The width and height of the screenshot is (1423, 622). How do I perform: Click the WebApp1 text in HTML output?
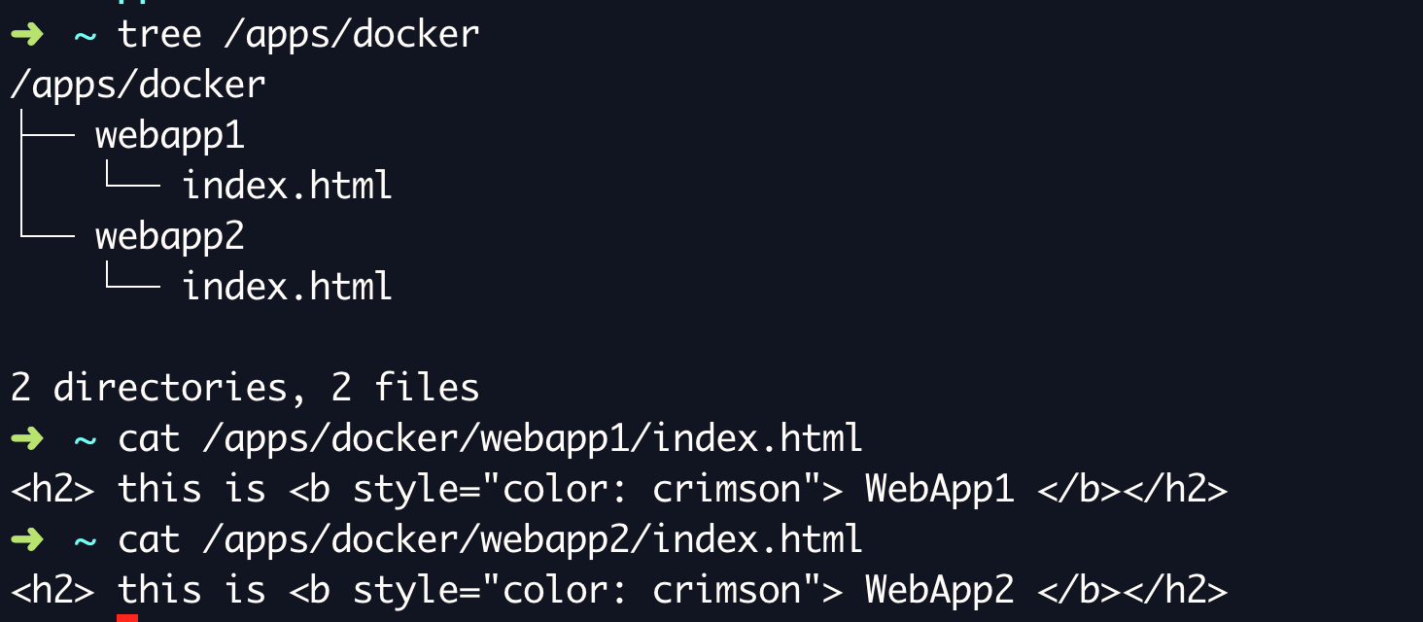(940, 490)
